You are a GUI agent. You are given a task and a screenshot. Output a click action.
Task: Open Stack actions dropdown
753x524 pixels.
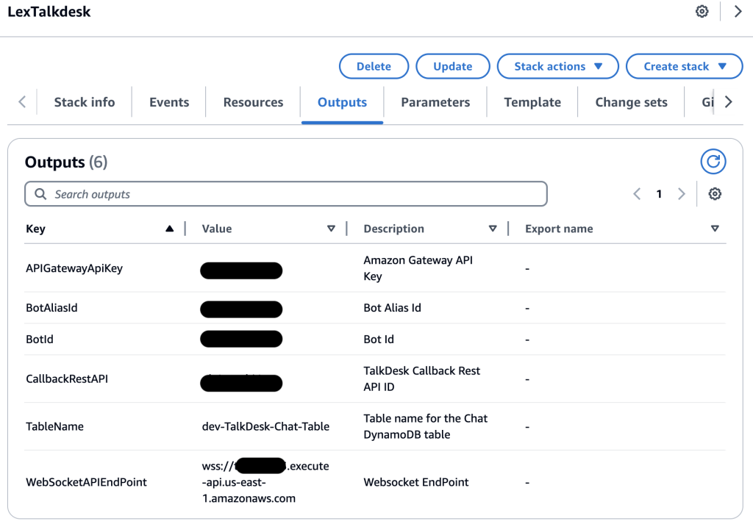coord(557,66)
